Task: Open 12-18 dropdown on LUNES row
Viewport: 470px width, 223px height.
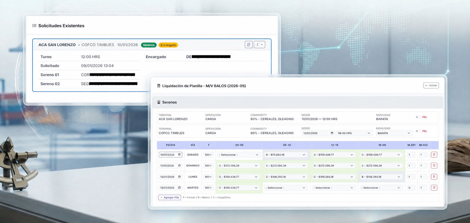Action: point(334,177)
